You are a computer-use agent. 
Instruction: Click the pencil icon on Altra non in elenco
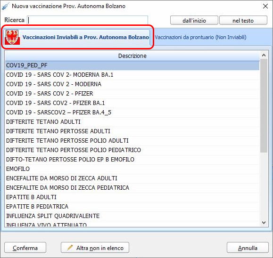tap(70, 248)
